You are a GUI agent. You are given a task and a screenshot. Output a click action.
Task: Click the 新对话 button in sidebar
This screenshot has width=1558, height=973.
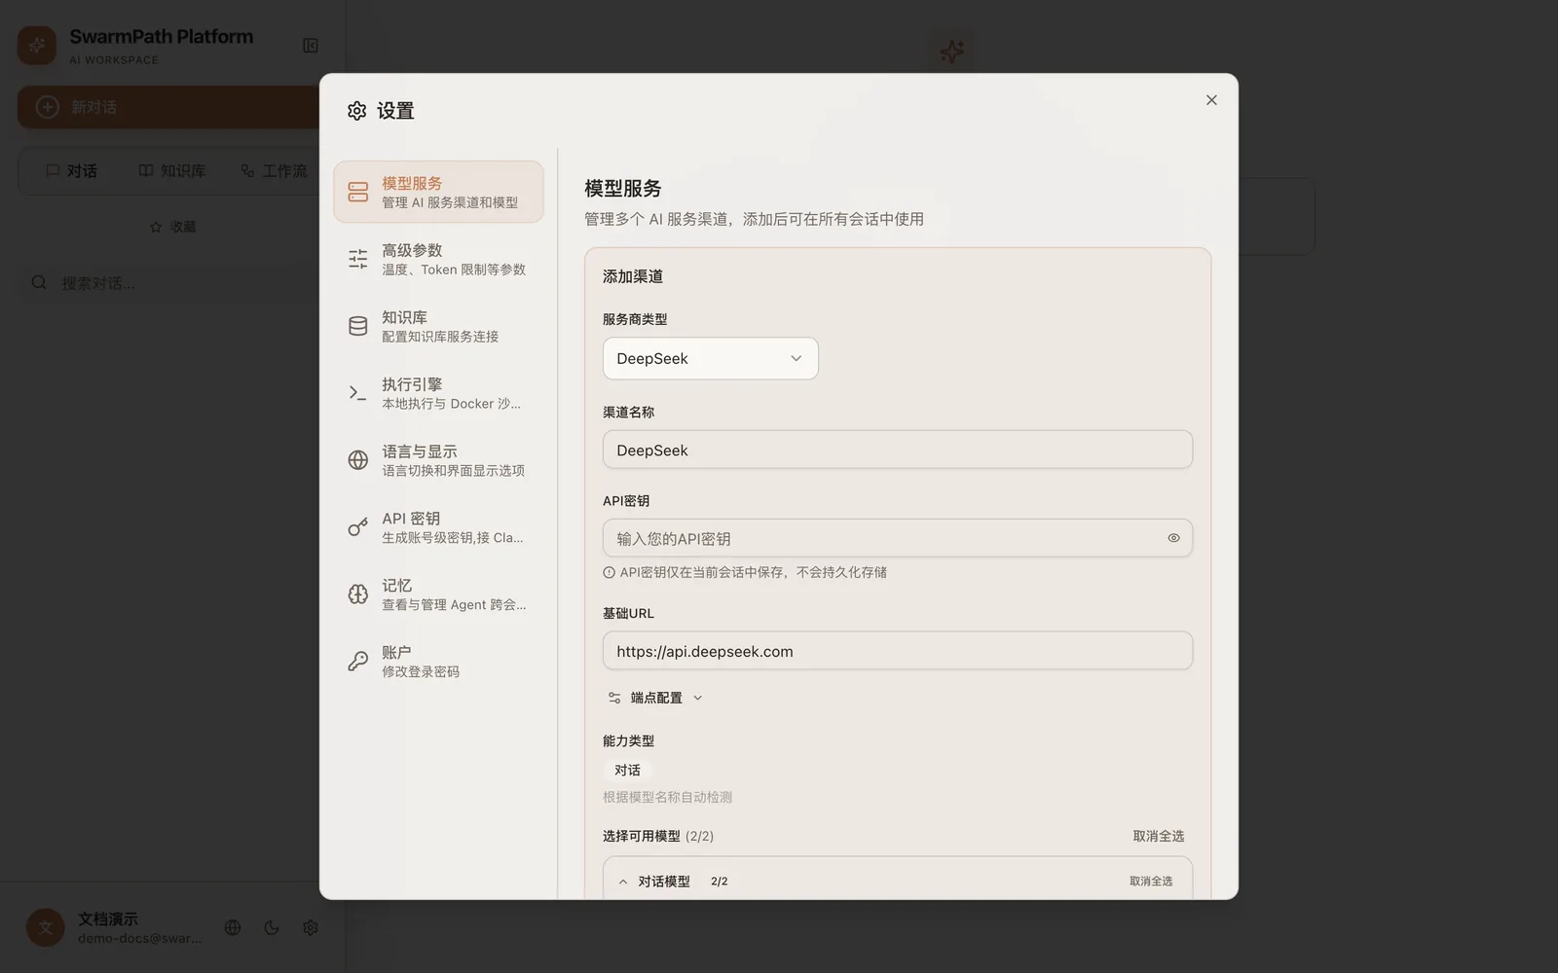tap(168, 107)
